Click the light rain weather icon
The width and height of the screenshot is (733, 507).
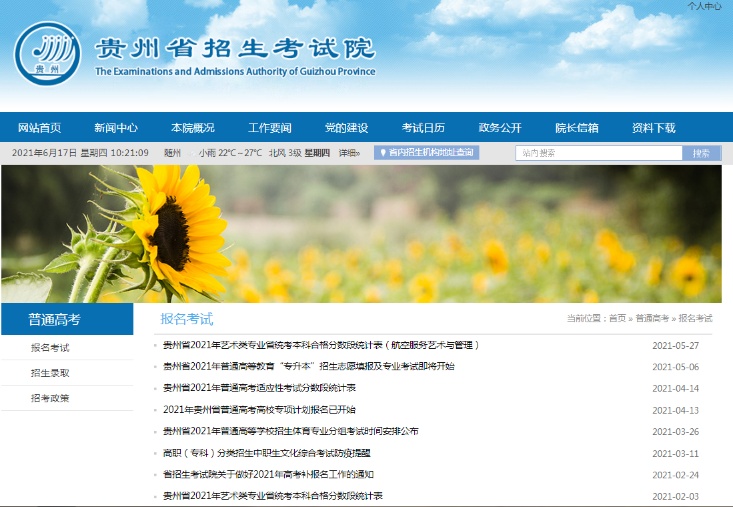click(x=193, y=152)
